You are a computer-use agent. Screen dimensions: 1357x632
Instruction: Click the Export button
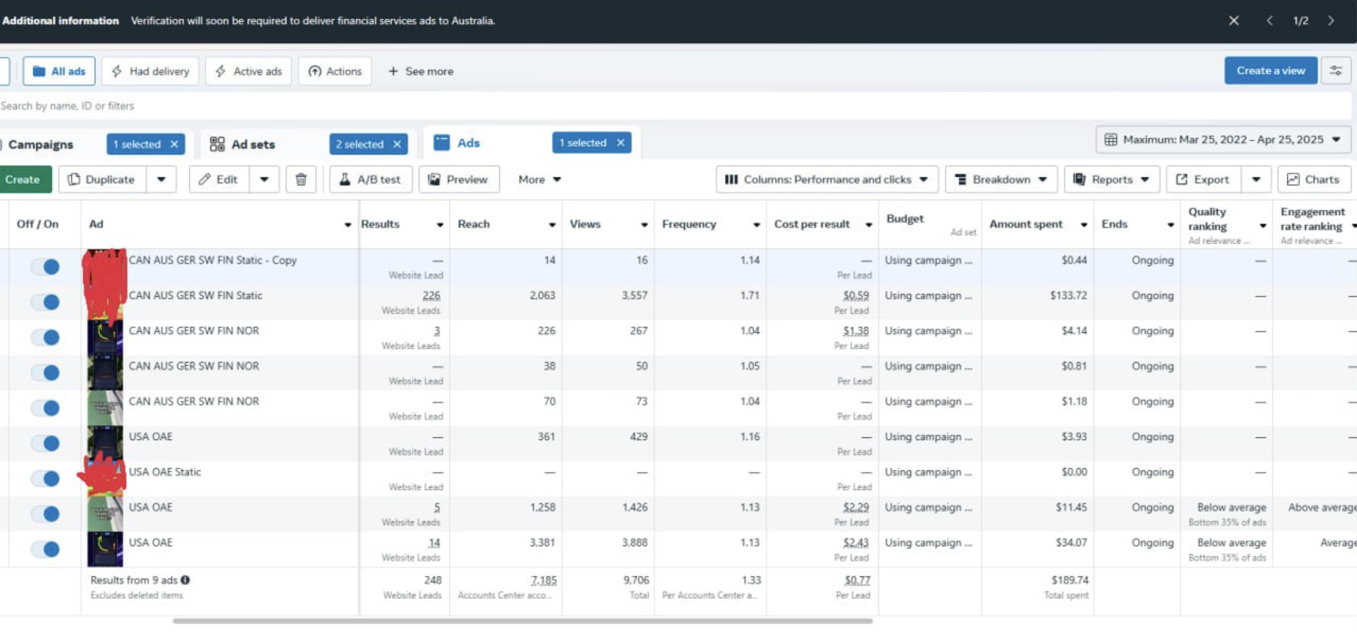(x=1203, y=180)
